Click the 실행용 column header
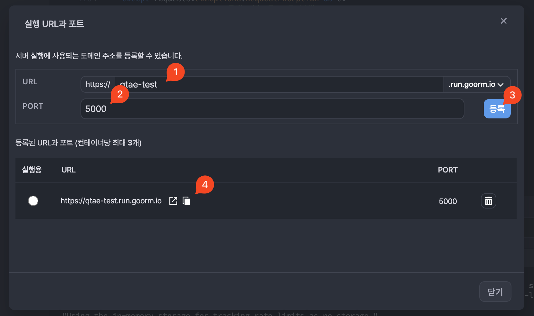Viewport: 534px width, 316px height. [x=32, y=170]
